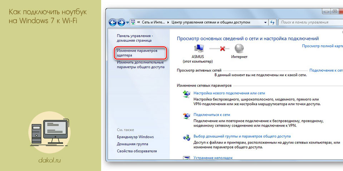Image resolution: width=343 pixels, height=171 pixels.
Task: Click 'Настройка нового подключения или сети' link
Action: coord(229,93)
